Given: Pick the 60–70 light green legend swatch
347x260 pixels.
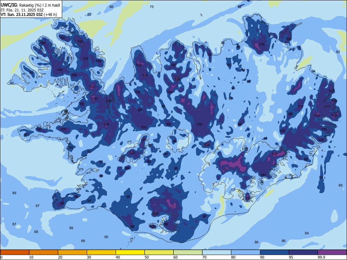Looking at the screenshot, I should coord(188,252).
